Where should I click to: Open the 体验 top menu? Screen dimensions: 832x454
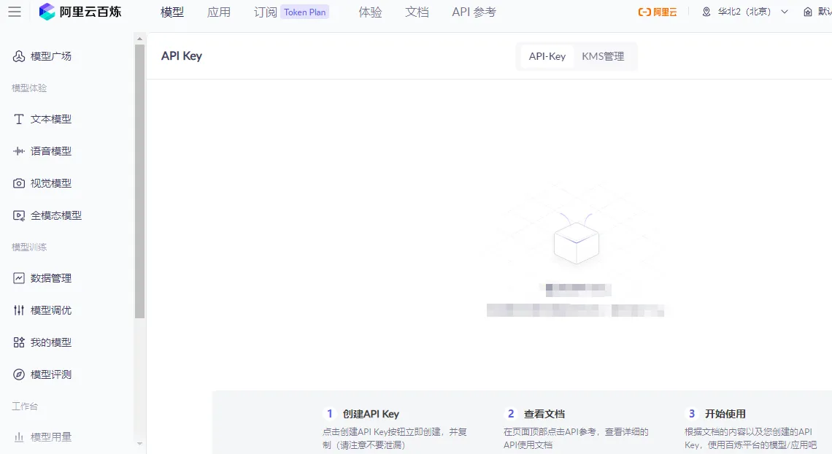[370, 12]
